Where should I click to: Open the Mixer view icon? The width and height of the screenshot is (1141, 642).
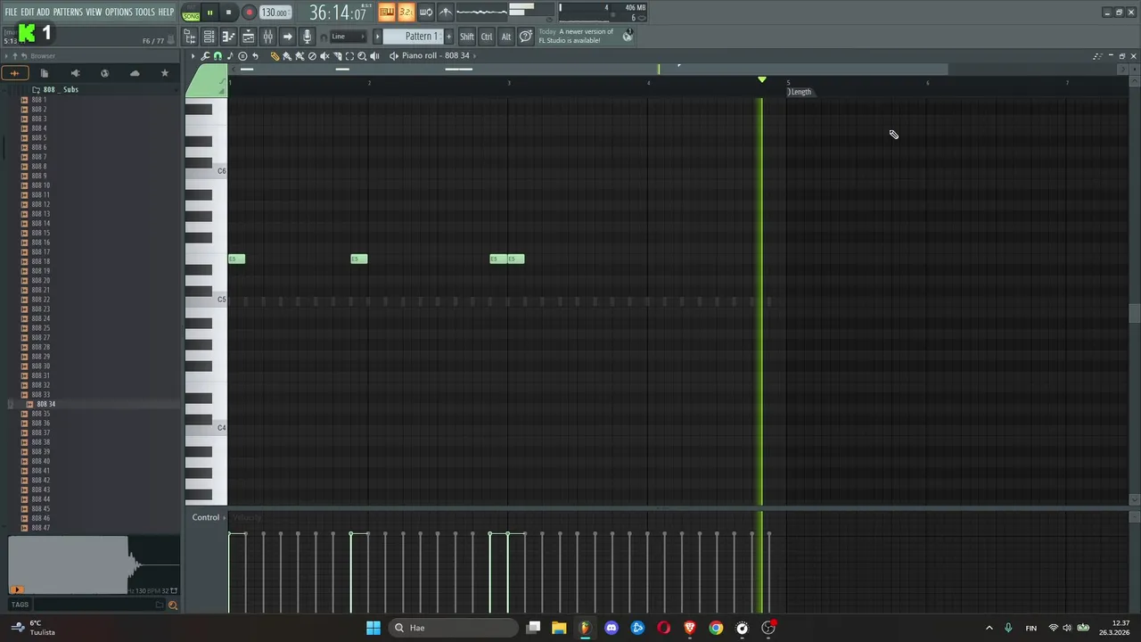tap(267, 37)
